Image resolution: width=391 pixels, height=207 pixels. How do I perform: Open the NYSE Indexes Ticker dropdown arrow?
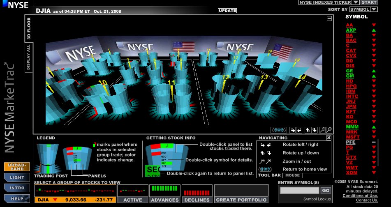coord(356,2)
